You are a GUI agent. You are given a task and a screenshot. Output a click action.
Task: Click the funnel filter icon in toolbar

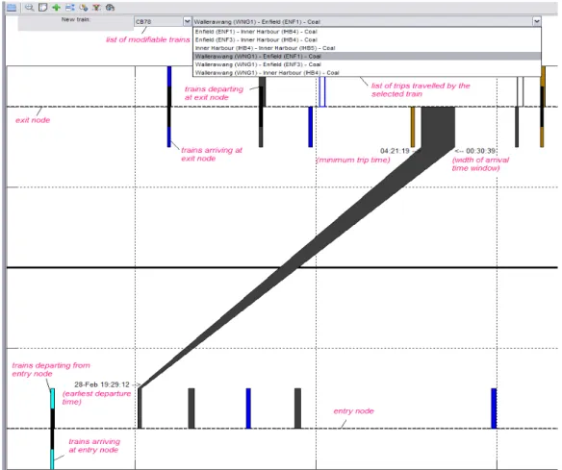pos(97,8)
